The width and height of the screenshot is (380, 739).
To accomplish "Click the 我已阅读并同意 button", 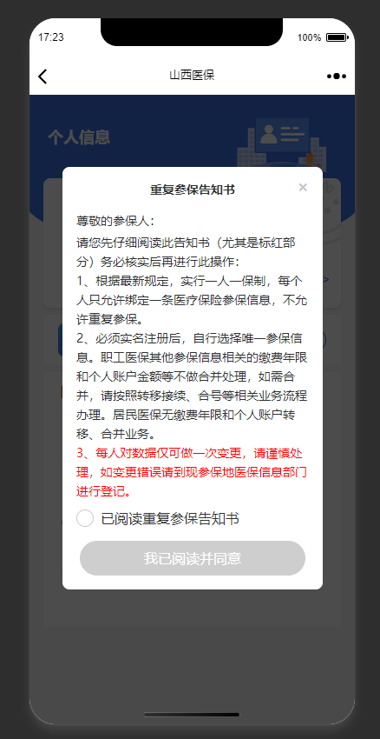I will (x=193, y=558).
